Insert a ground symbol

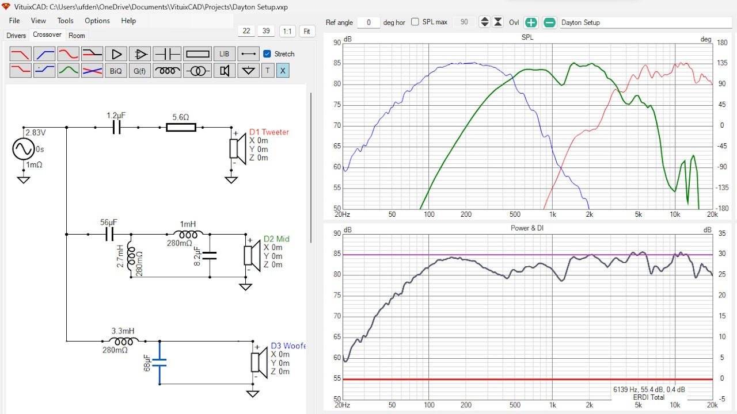[249, 71]
